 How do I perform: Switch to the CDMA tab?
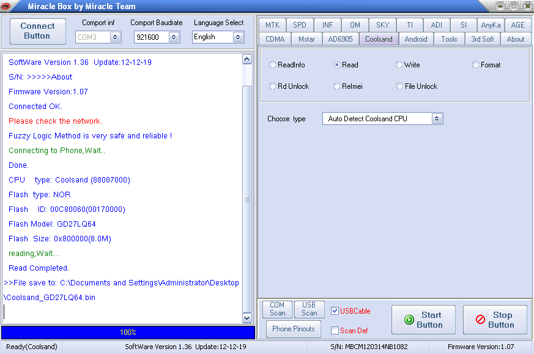click(275, 39)
